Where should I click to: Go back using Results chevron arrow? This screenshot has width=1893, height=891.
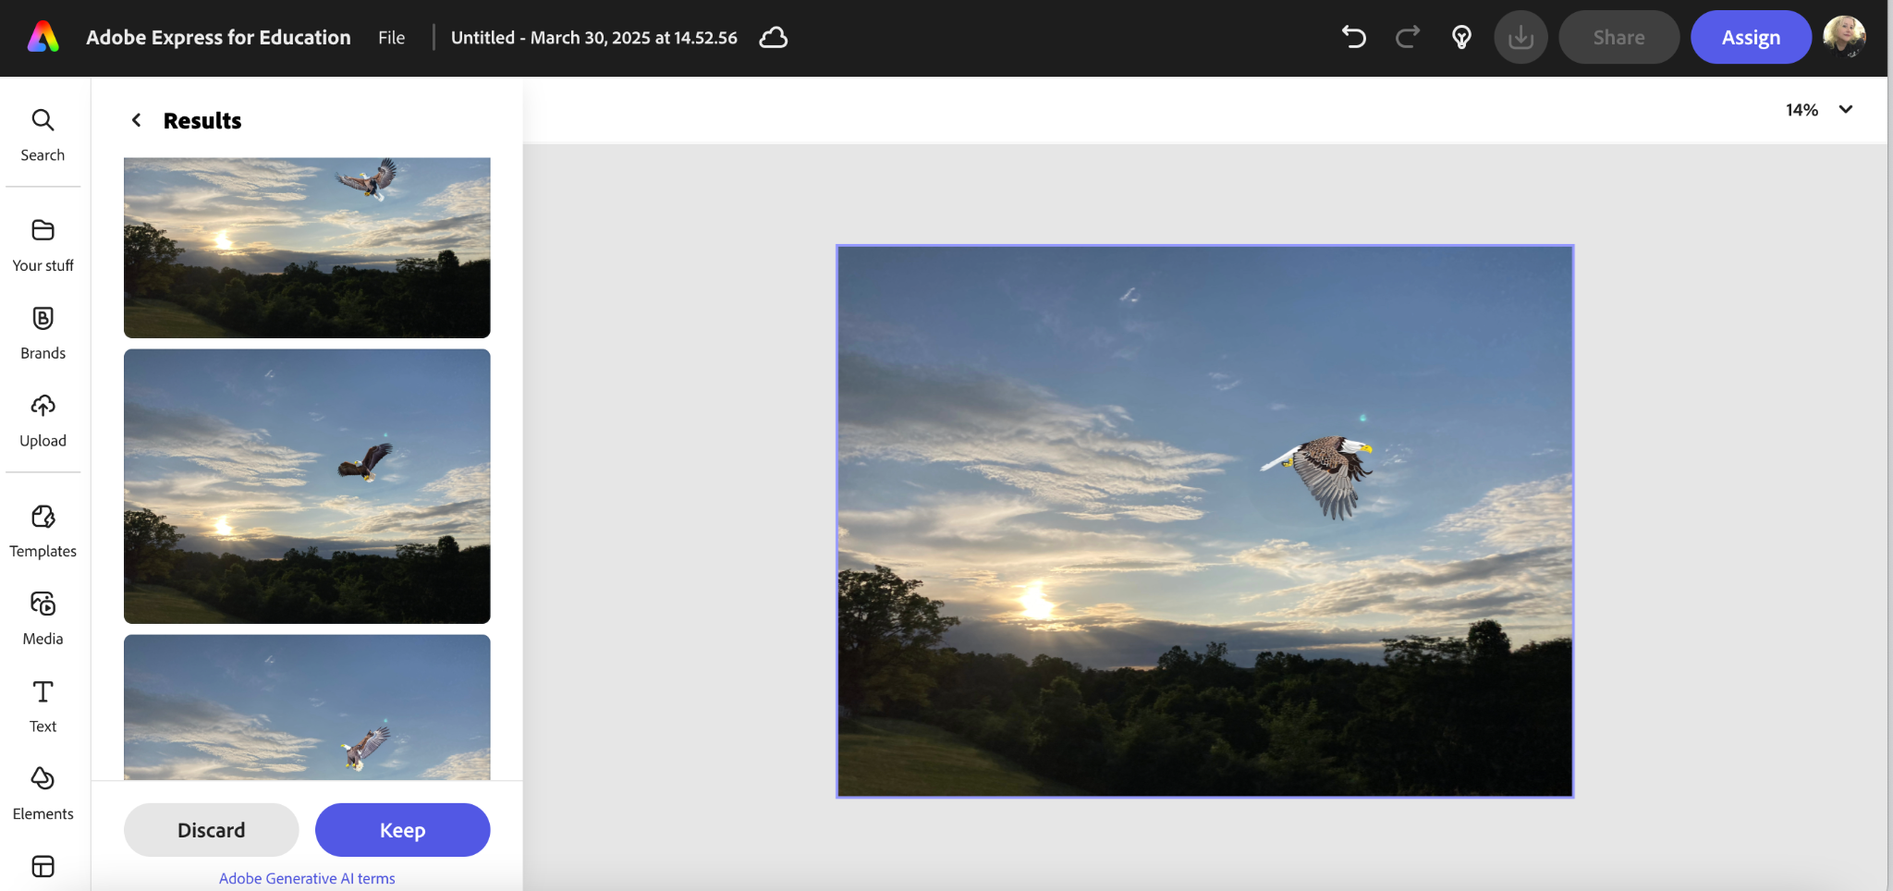(137, 120)
